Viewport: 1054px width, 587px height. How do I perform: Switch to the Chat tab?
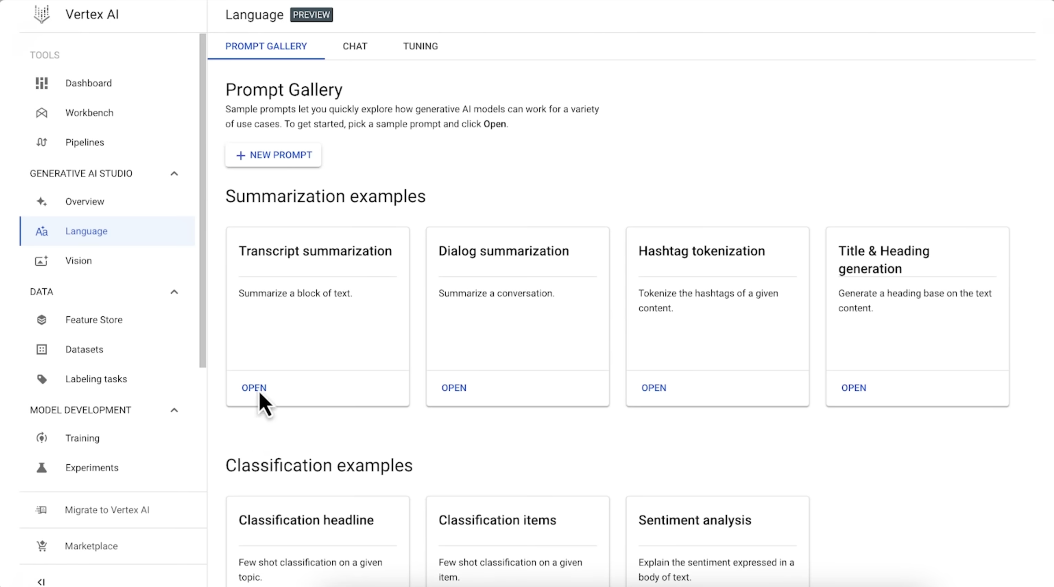(355, 46)
